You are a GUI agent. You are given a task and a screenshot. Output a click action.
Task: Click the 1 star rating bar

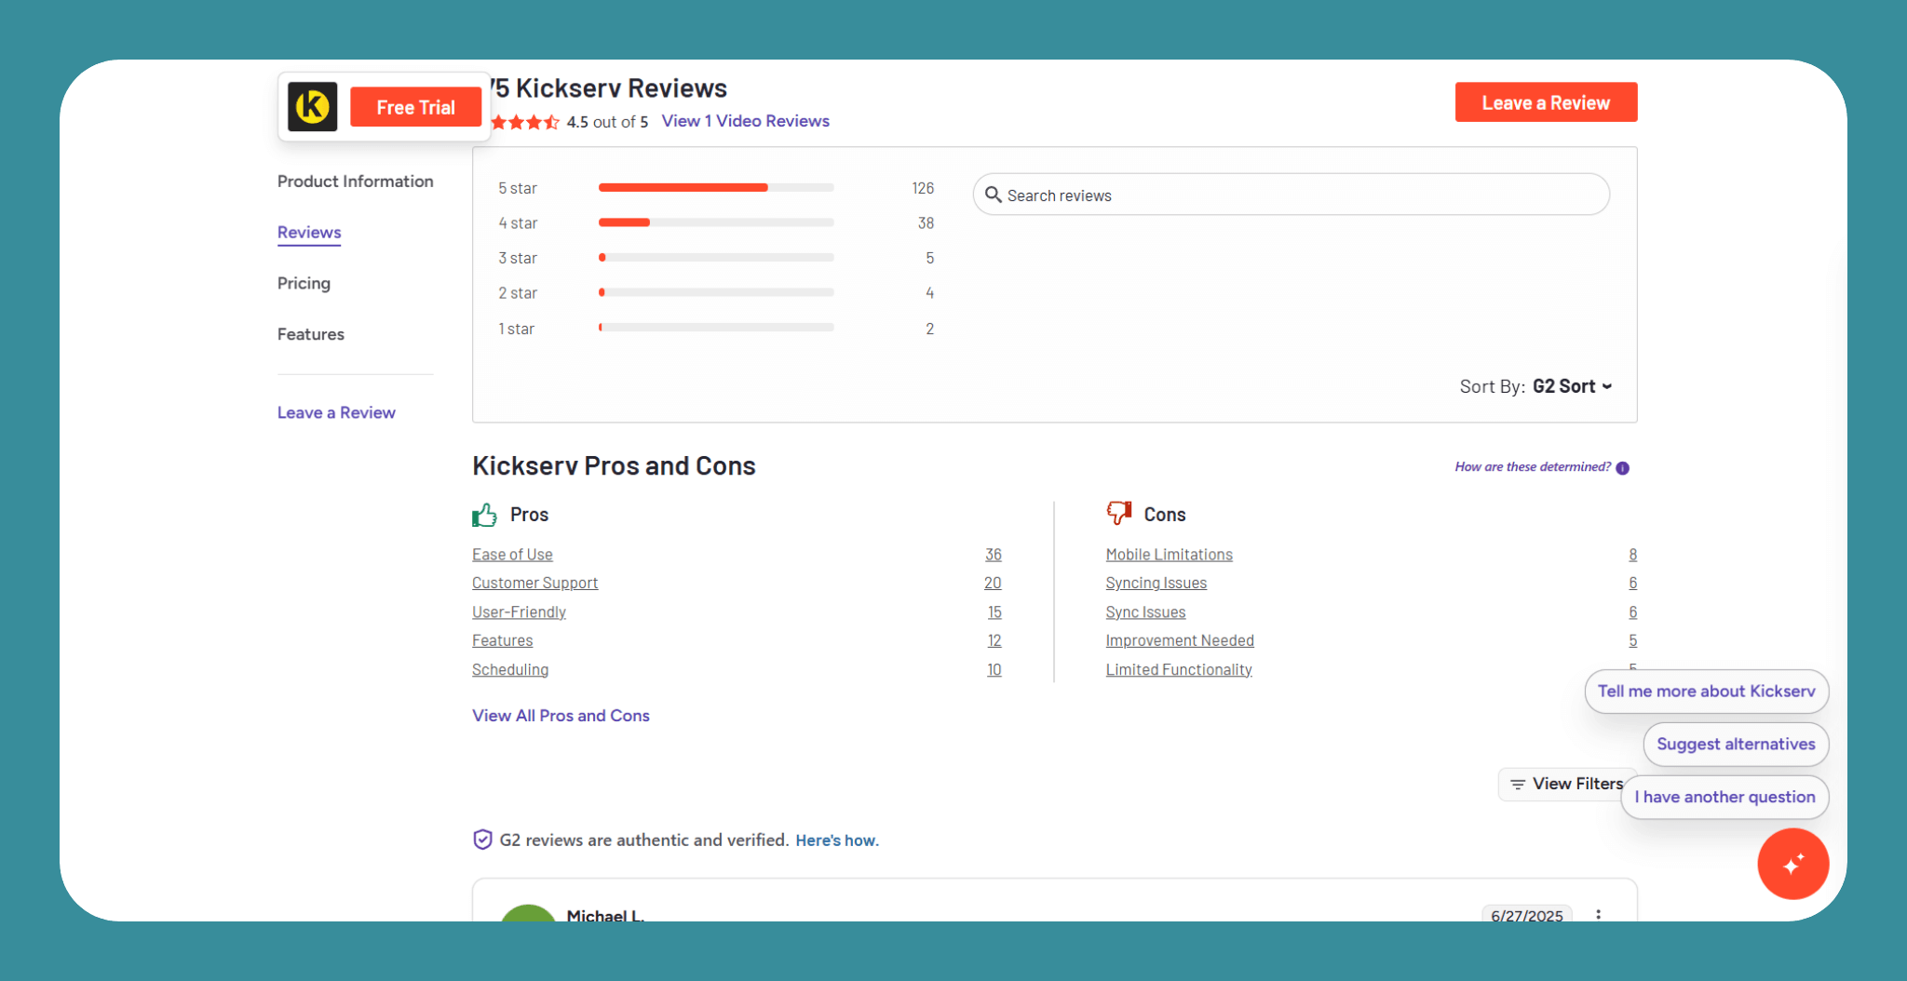click(716, 328)
